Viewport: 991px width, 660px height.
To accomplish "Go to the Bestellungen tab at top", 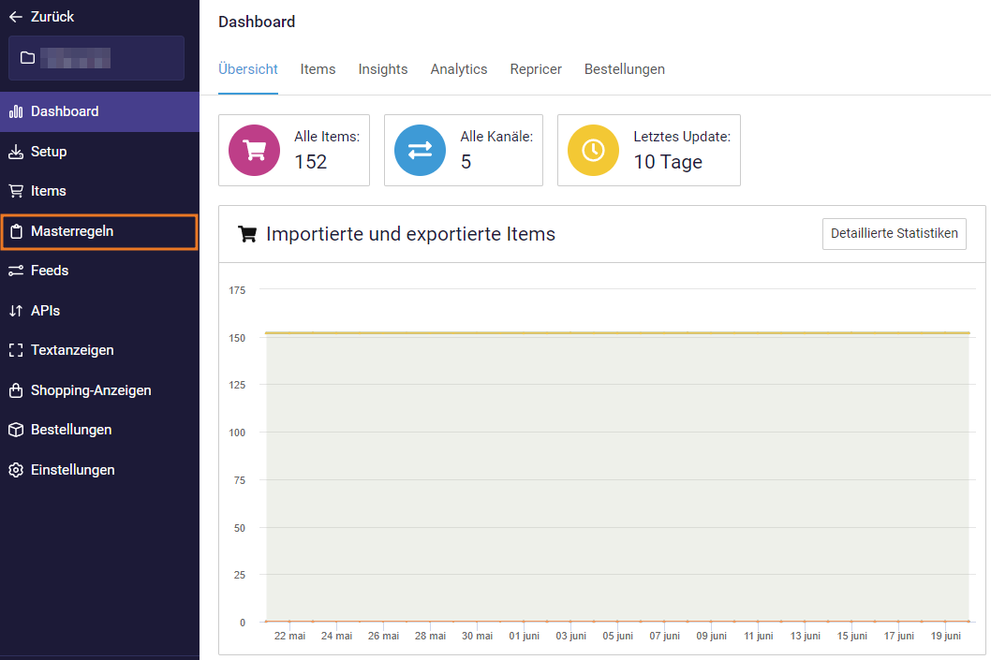I will (x=625, y=69).
